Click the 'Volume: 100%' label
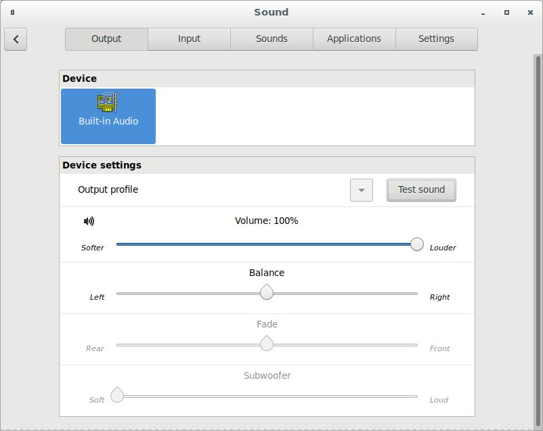The width and height of the screenshot is (543, 431). [x=266, y=221]
